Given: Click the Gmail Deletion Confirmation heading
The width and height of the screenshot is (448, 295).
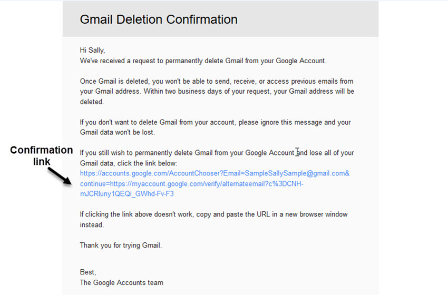Looking at the screenshot, I should pos(158,19).
